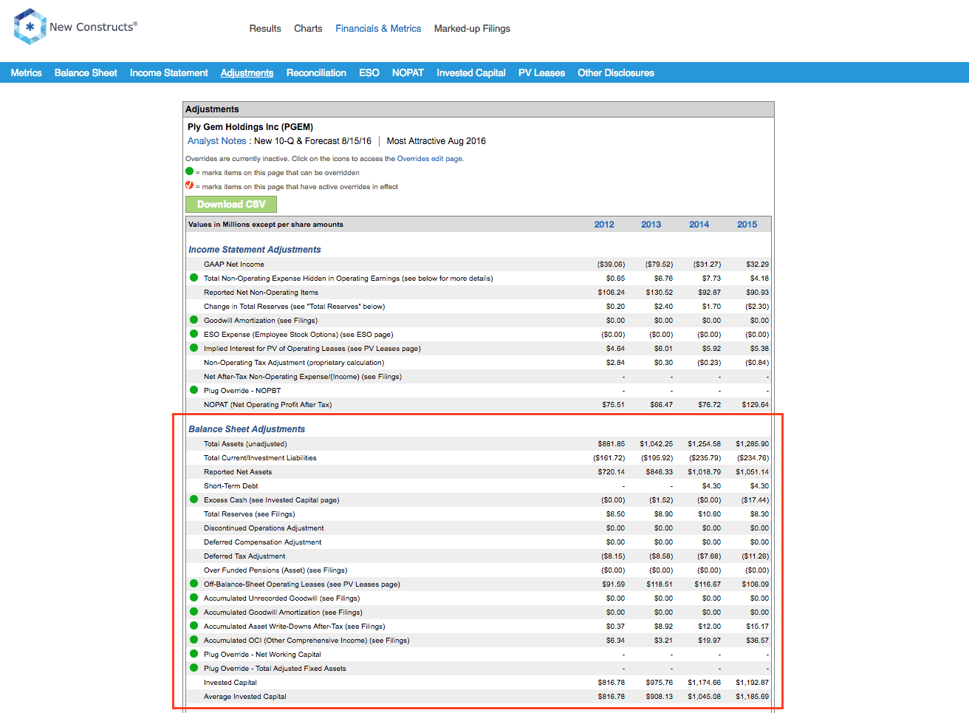
Task: Click the Most Attractive Aug 2016 text
Action: 436,141
